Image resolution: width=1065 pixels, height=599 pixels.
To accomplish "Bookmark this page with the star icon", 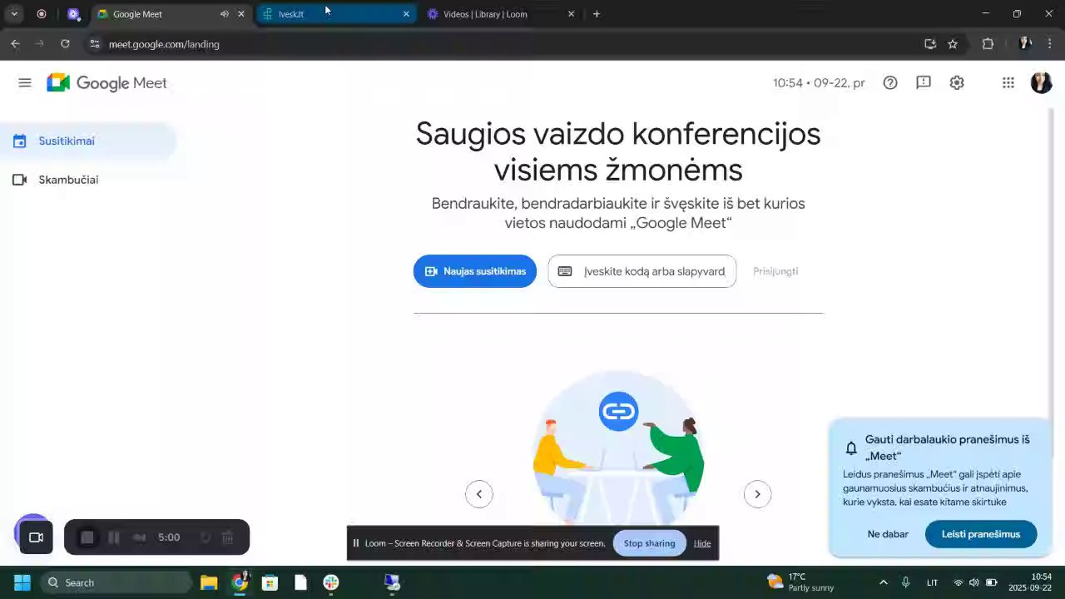I will (953, 44).
